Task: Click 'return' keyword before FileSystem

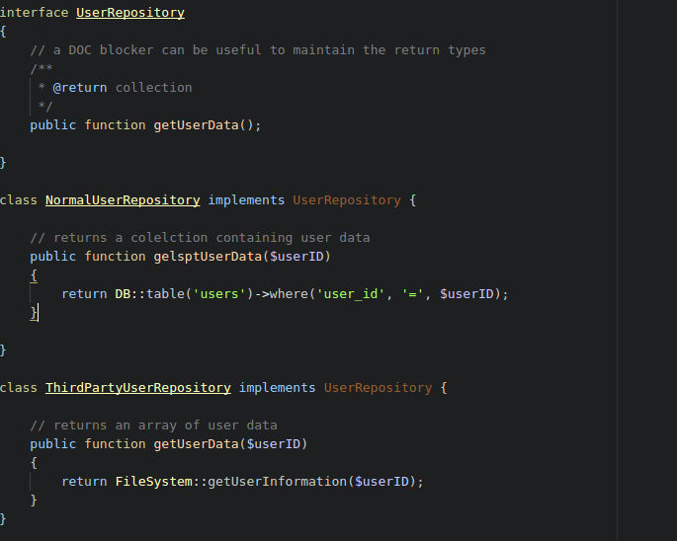Action: point(84,482)
